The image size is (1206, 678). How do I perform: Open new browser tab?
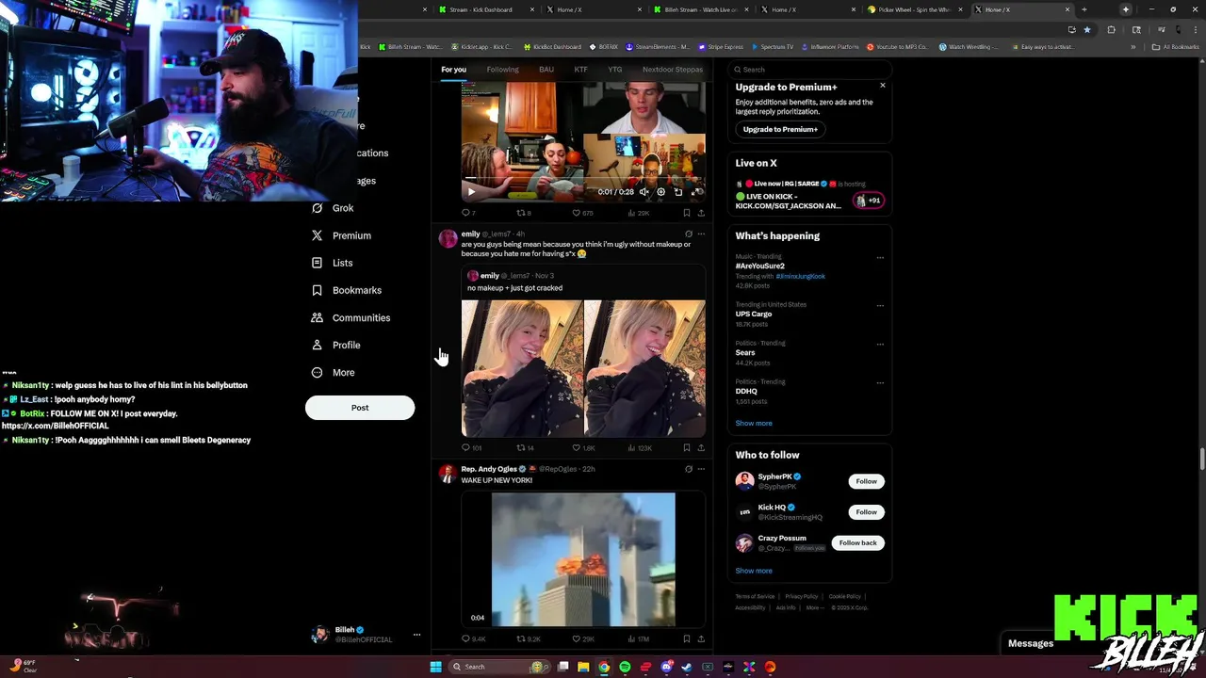[1084, 9]
